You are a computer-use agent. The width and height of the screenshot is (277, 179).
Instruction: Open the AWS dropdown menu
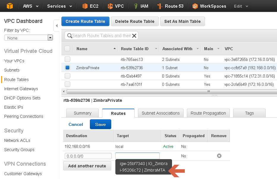click(31, 6)
